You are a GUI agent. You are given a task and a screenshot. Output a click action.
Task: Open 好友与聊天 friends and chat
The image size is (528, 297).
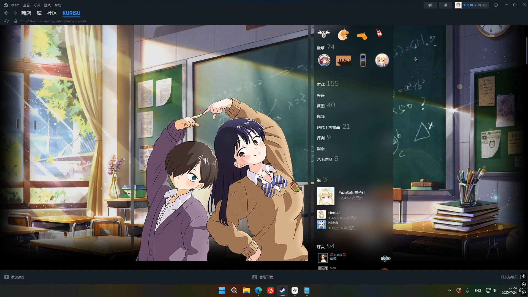(509, 277)
